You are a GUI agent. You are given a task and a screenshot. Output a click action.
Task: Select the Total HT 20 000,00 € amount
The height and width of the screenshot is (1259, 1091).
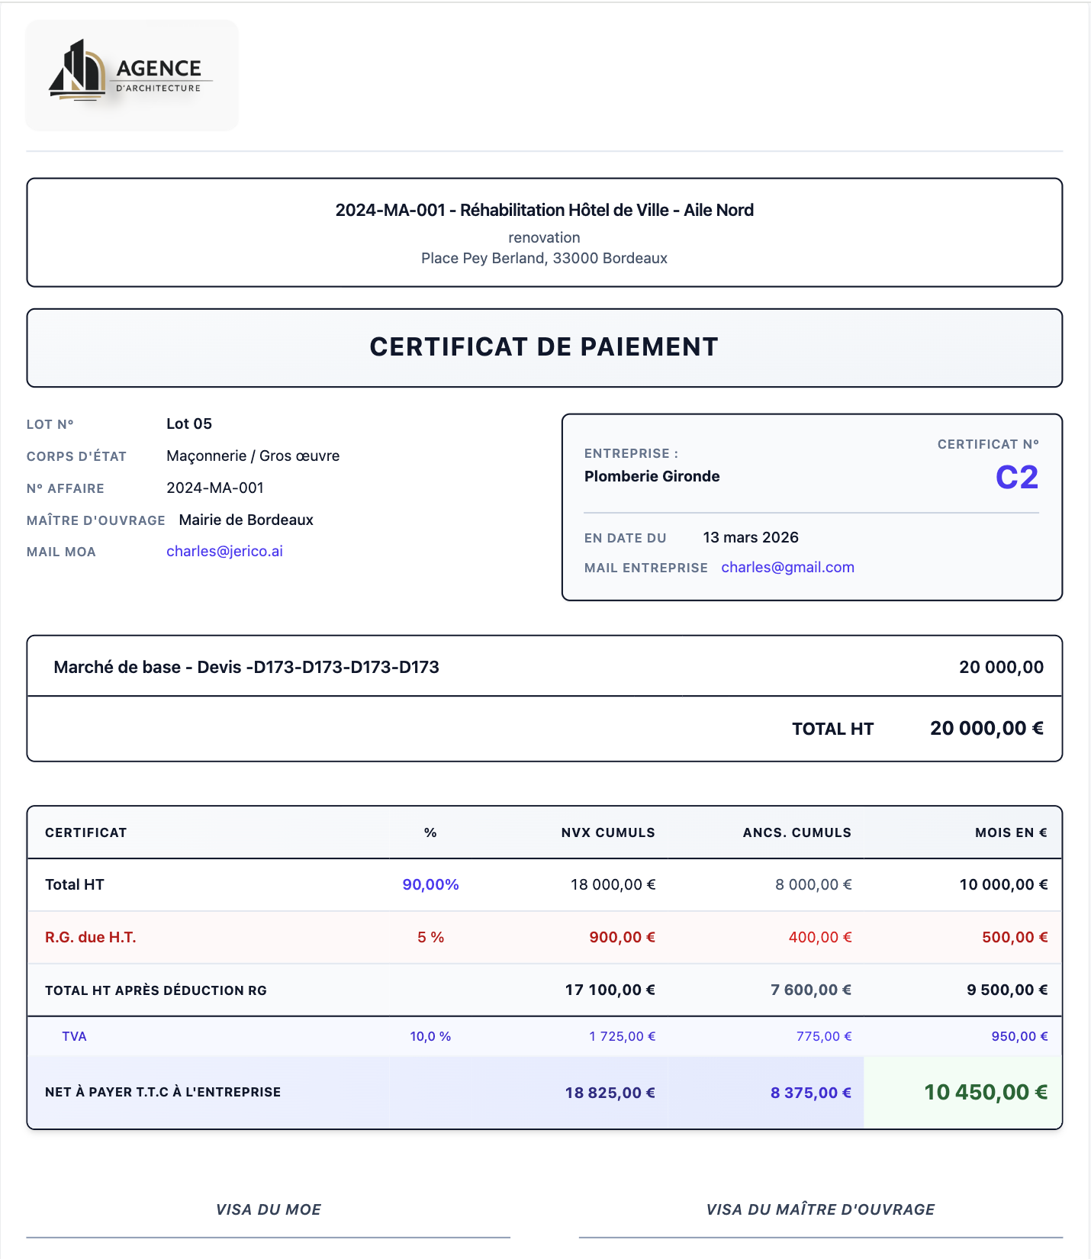coord(986,728)
